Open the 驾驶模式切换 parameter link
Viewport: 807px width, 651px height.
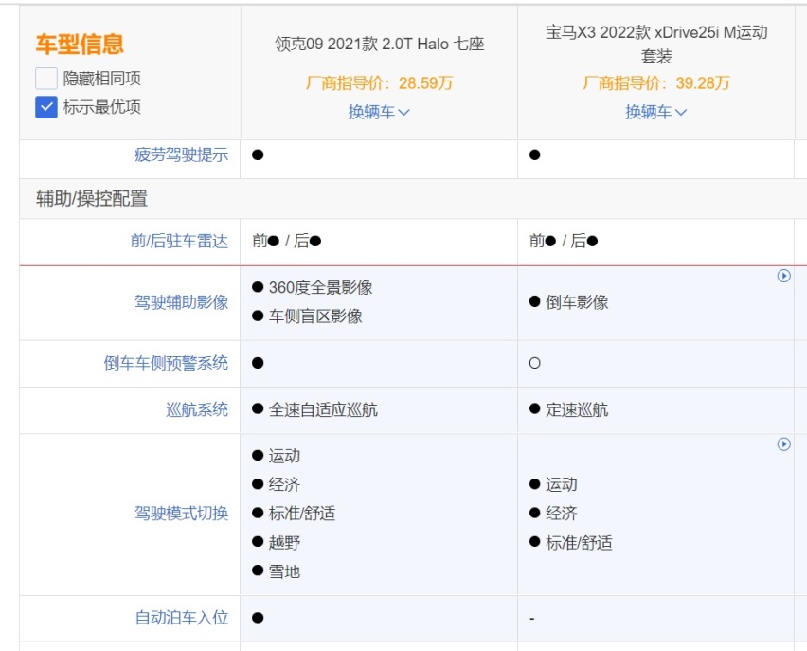click(181, 513)
